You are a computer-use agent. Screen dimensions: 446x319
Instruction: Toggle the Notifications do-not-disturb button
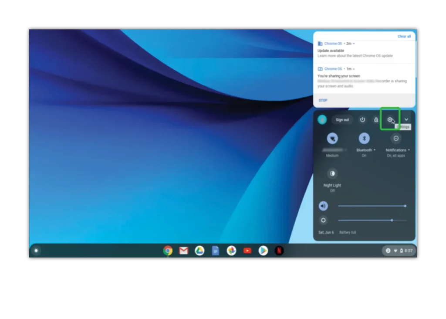tap(396, 139)
